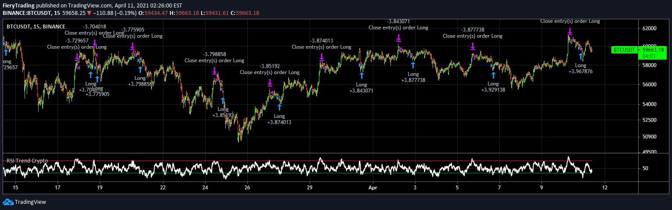The image size is (672, 210).
Task: Click the magenta close arrow below -3.775905 label
Action: pos(132,46)
